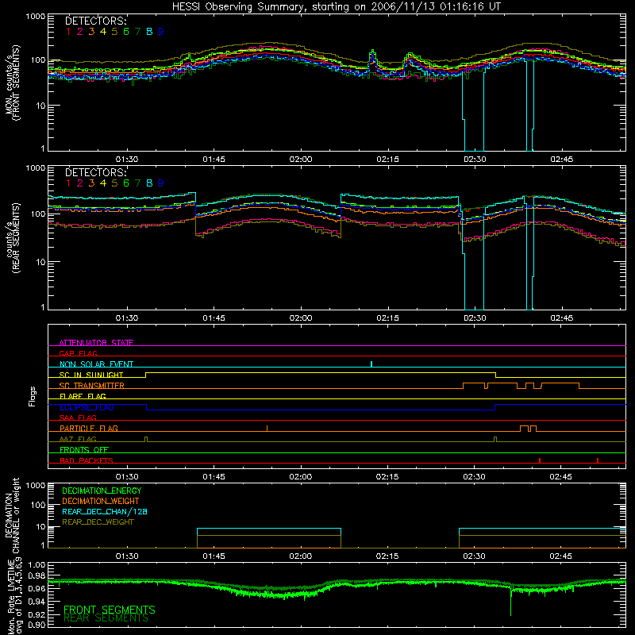Select the PARTICLE_FLAG label
The height and width of the screenshot is (635, 635).
(89, 428)
